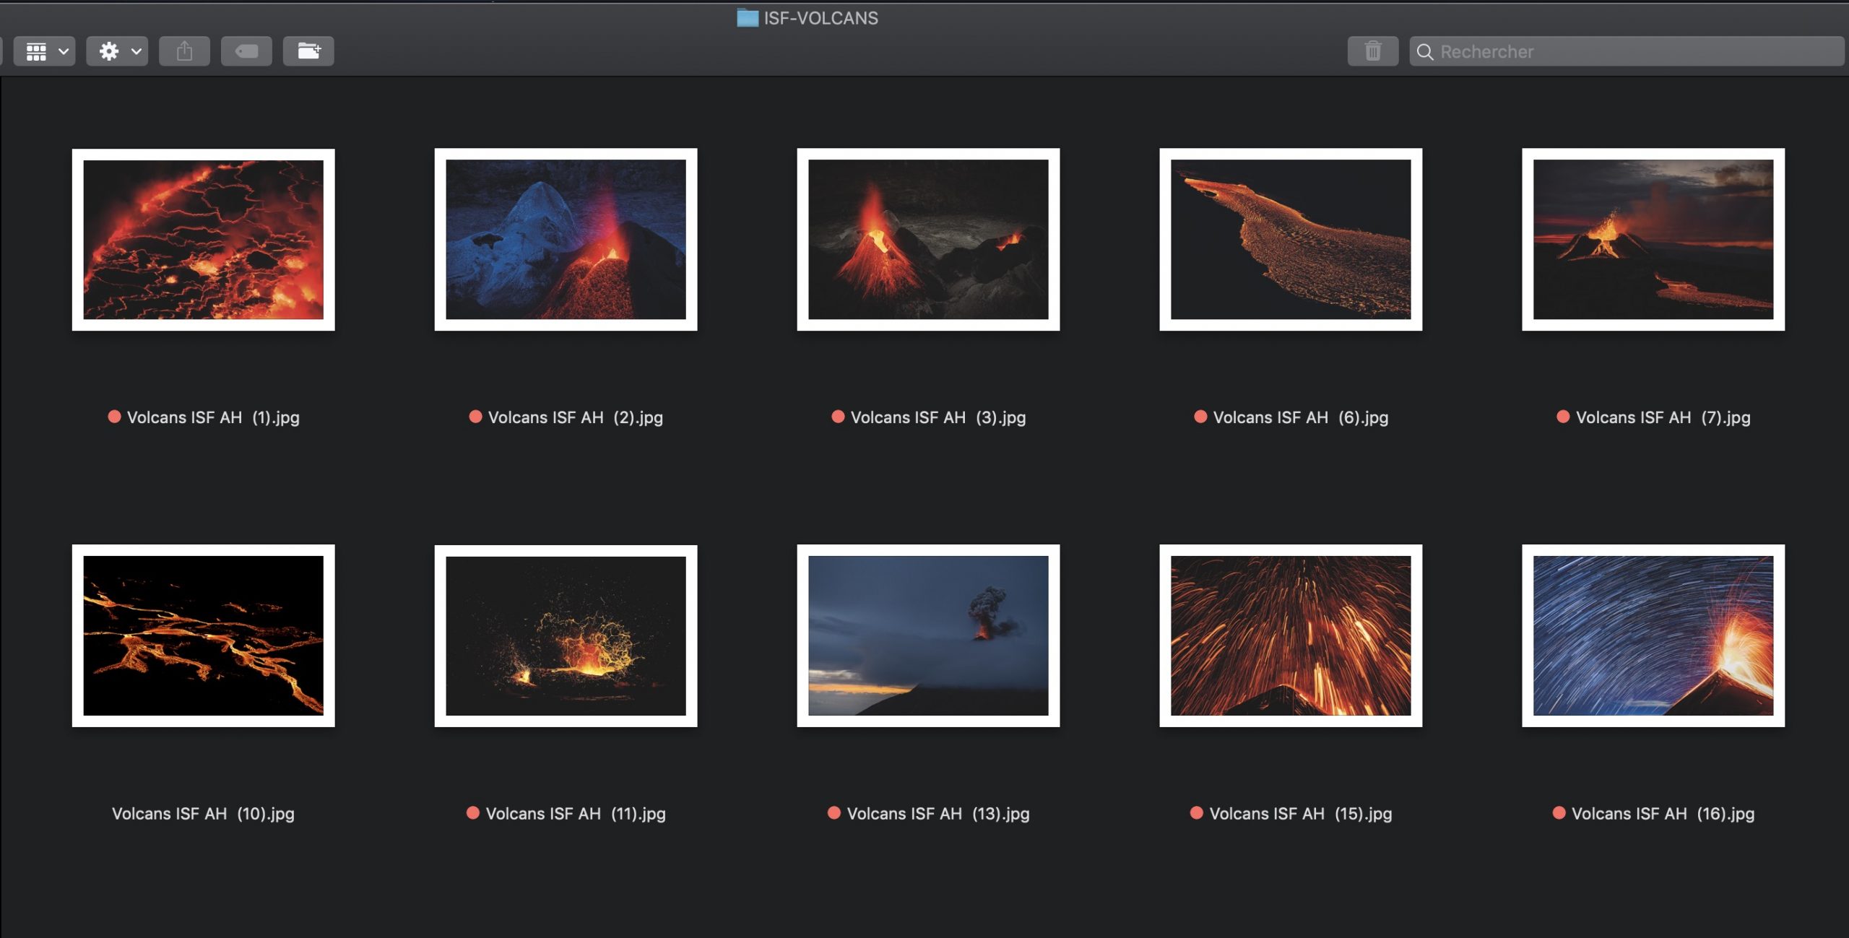Viewport: 1849px width, 938px height.
Task: Click the ISF-VOLCANS folder icon in the title bar
Action: [747, 18]
